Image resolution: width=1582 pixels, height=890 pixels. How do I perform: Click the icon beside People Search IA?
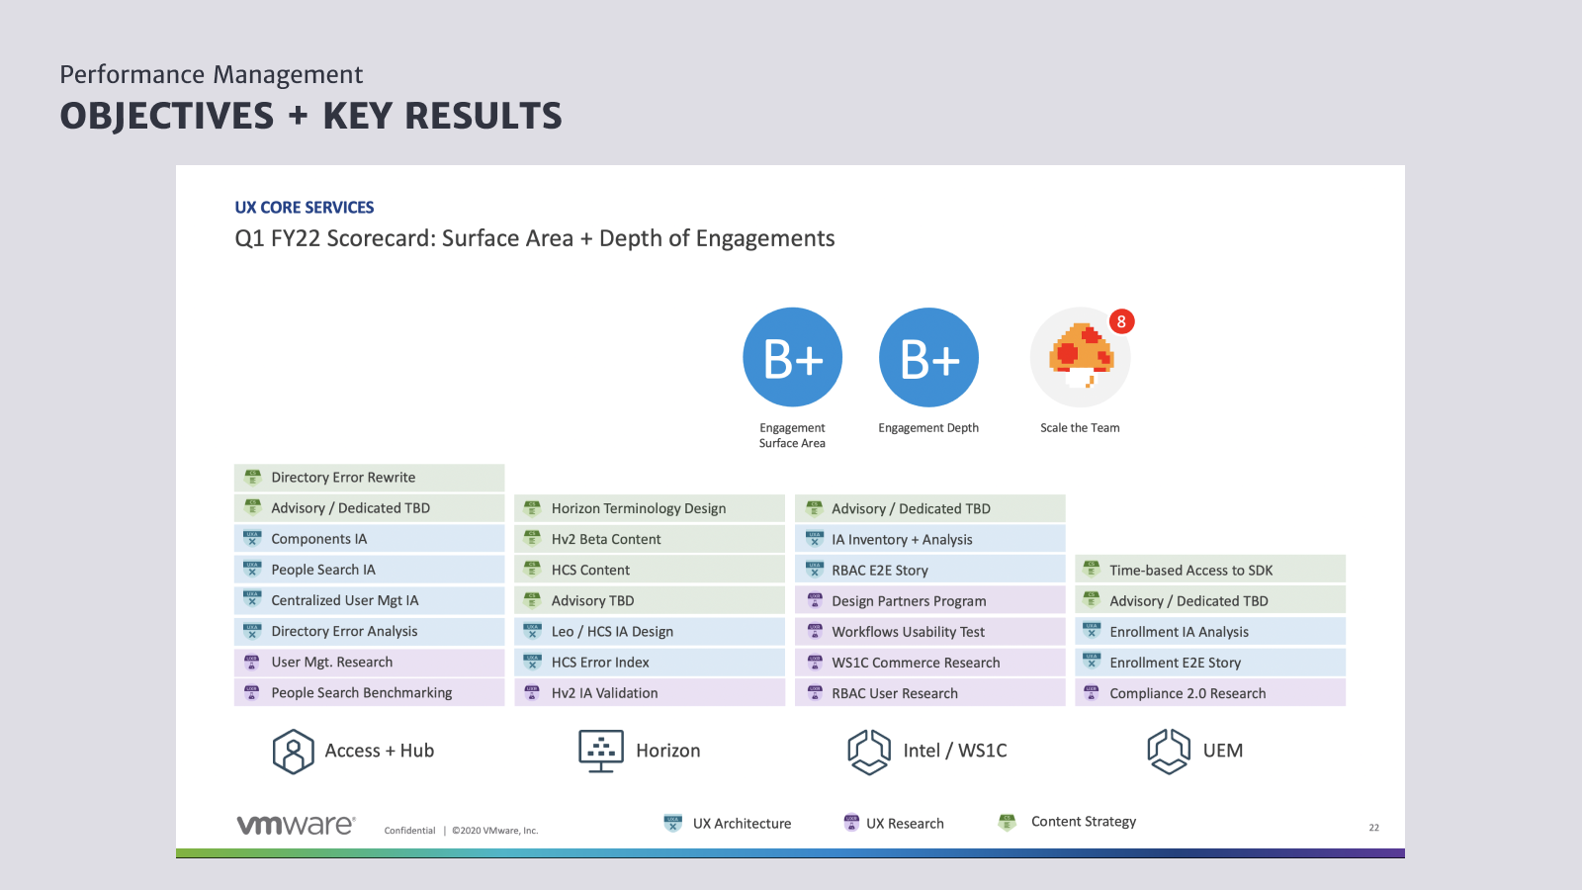point(252,570)
